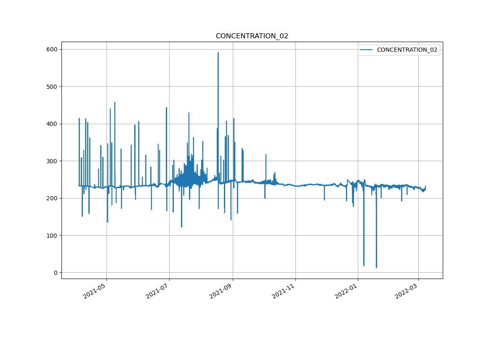
Task: Click the first spike at the line's start
Action: [x=79, y=119]
